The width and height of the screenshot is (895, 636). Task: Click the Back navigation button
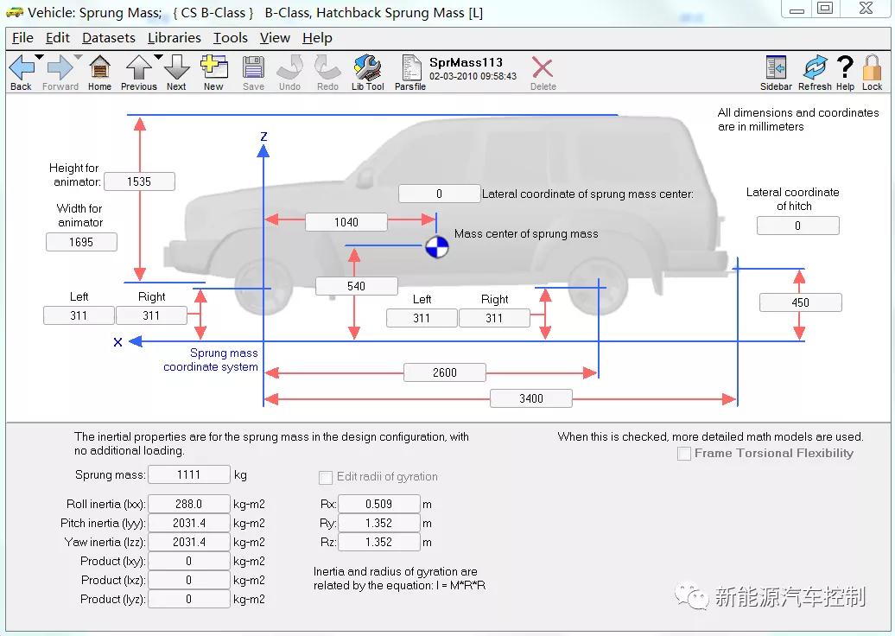tap(21, 71)
